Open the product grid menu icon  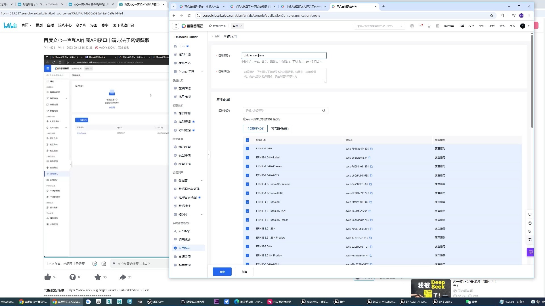tap(175, 26)
